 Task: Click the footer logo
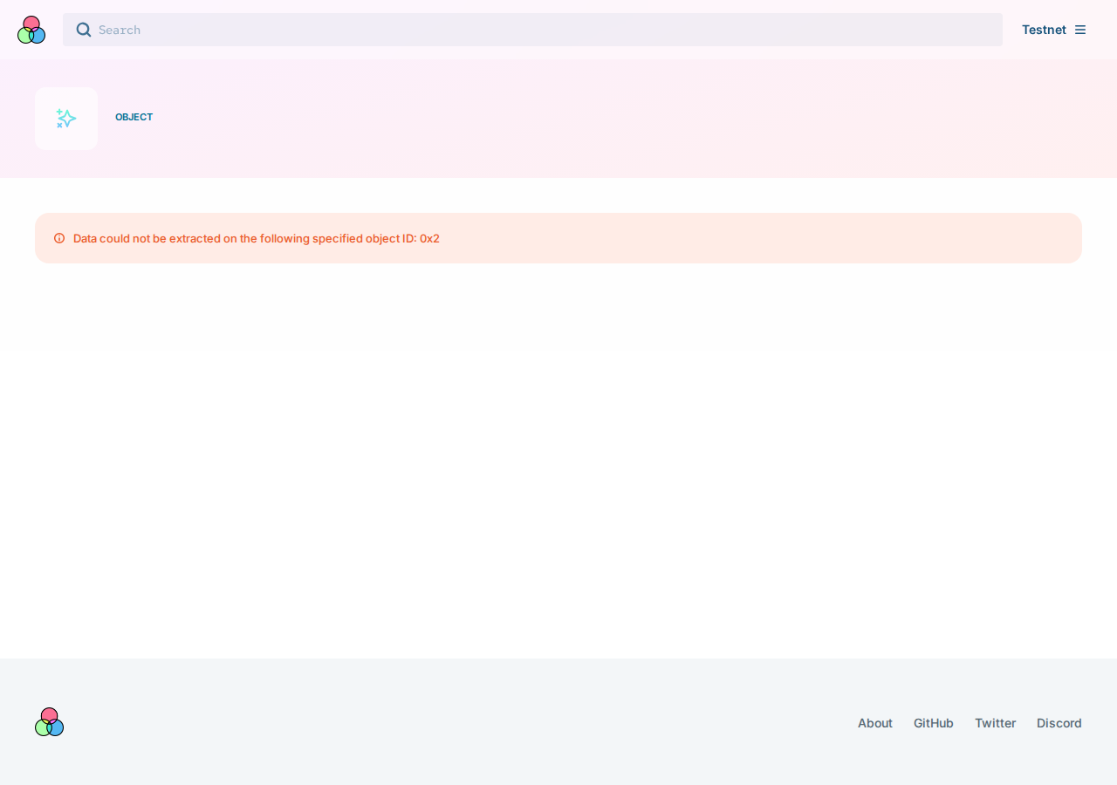click(50, 722)
